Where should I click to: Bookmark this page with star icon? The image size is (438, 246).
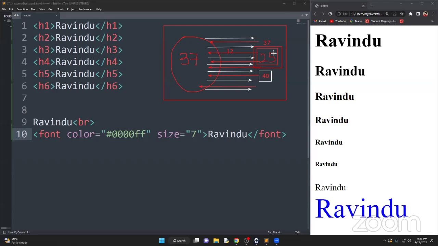(401, 14)
